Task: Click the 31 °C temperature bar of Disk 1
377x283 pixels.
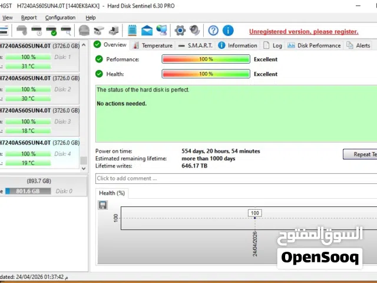Action: 28,66
